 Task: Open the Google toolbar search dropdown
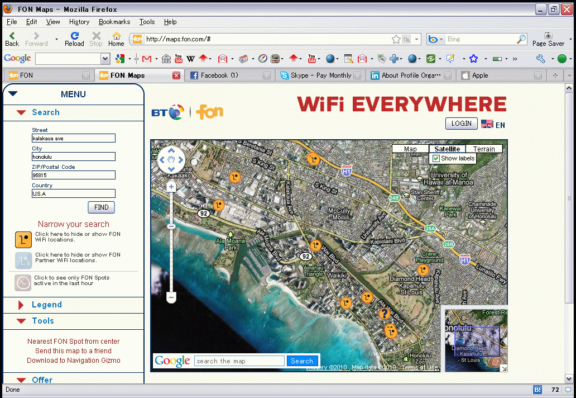(105, 59)
